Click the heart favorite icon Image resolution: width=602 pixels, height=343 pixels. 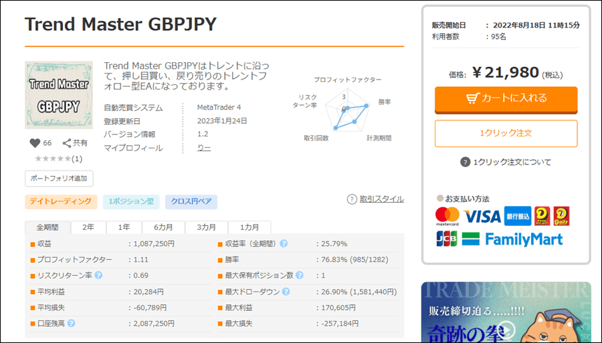click(35, 143)
